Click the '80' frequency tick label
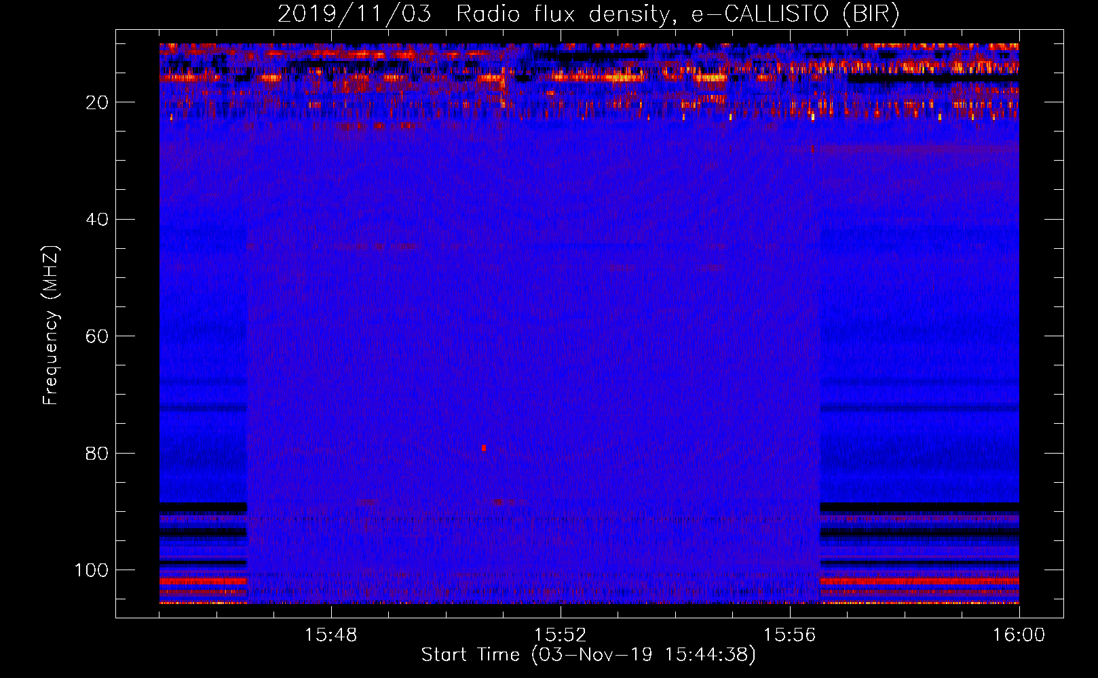 coord(97,453)
